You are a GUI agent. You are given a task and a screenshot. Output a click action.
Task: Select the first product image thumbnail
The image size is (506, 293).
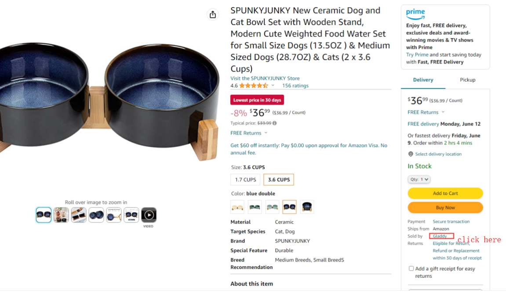tap(44, 215)
